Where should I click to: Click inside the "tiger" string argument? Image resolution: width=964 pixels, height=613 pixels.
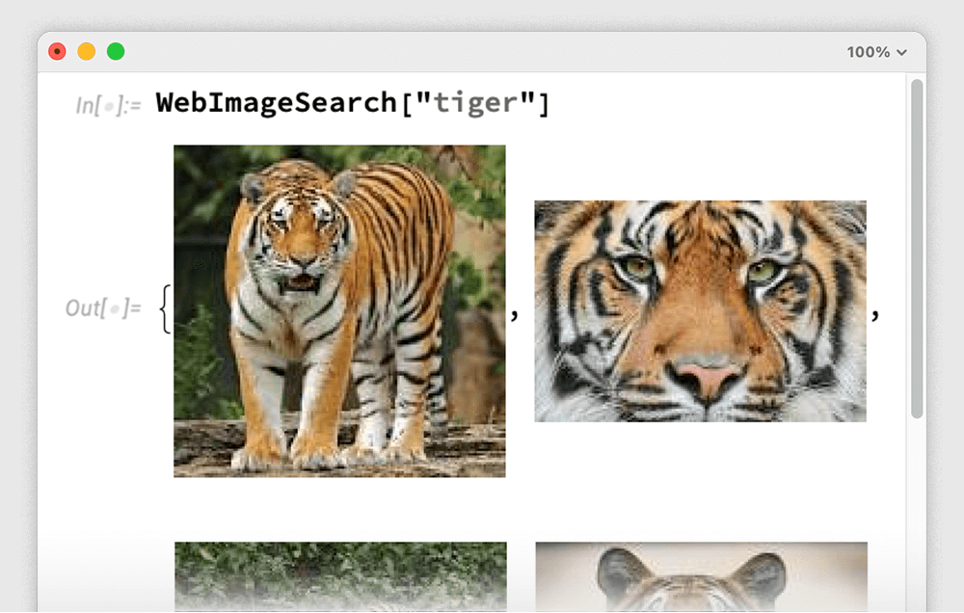[x=474, y=102]
